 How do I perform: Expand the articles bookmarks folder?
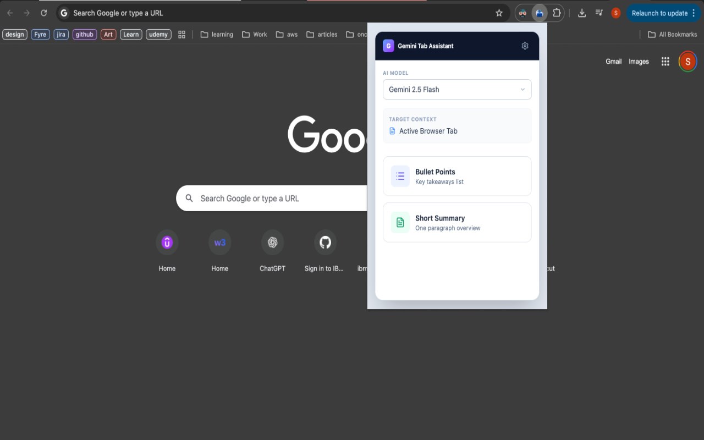tap(322, 35)
